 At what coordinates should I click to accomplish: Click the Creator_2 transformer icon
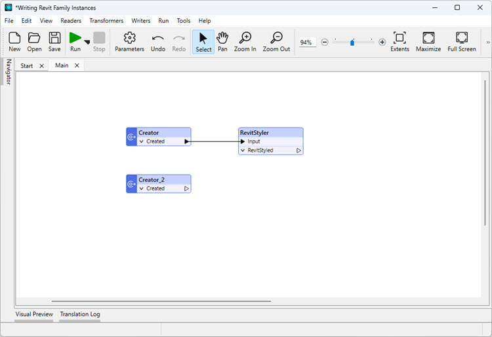click(131, 184)
